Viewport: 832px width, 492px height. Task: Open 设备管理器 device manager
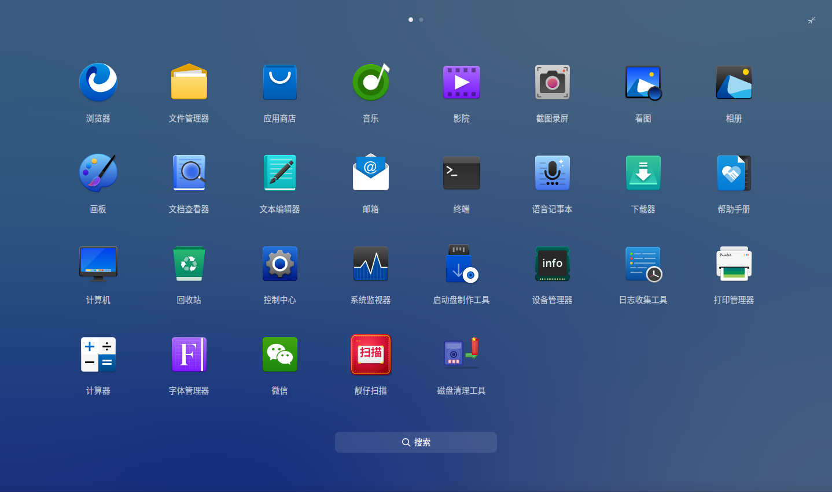[552, 264]
